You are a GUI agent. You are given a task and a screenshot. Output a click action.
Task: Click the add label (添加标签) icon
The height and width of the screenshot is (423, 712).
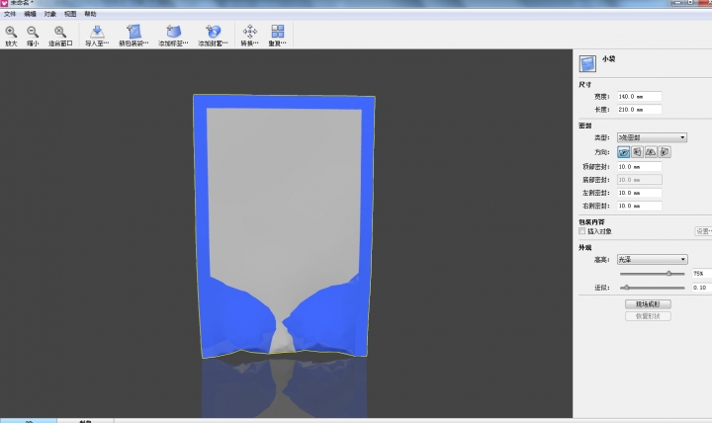pos(173,33)
